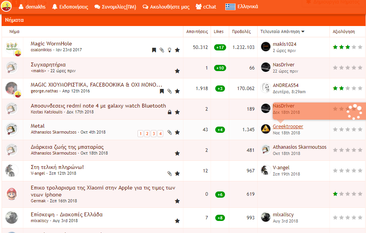
Task: Open Συγχαρητήρια thread
Action: [48, 65]
